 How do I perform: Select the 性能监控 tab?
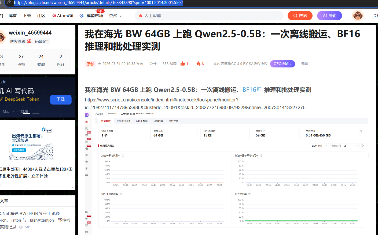tap(106, 121)
